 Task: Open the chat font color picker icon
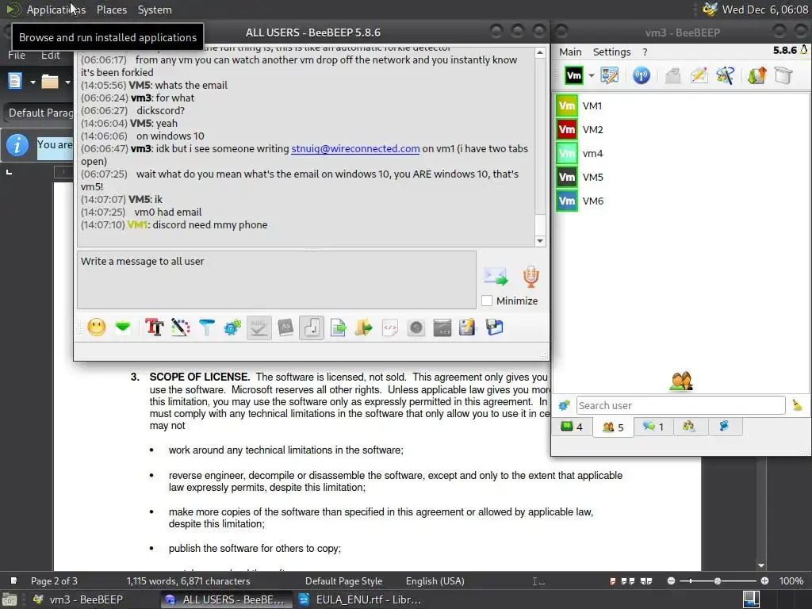pyautogui.click(x=180, y=327)
